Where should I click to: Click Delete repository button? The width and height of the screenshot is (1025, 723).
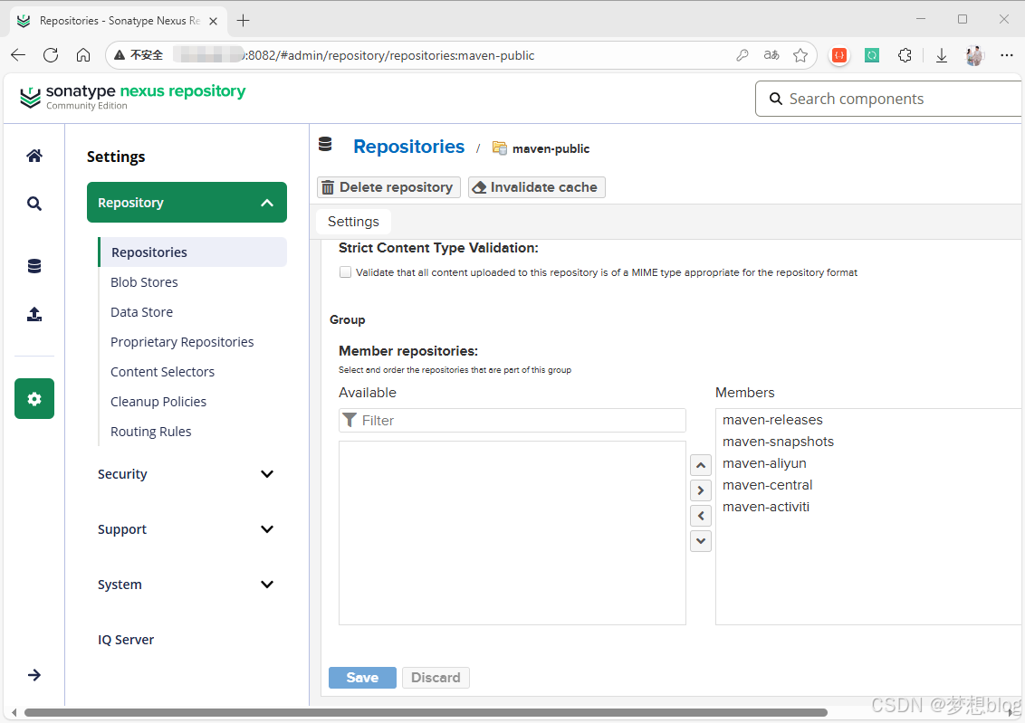[389, 187]
